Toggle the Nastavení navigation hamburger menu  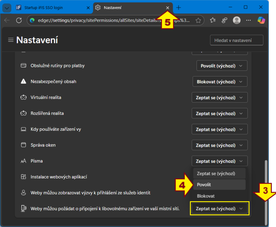pyautogui.click(x=11, y=40)
